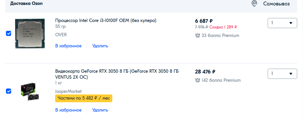The height and width of the screenshot is (118, 303).
Task: Click crown icon beside 33 балла Premium
Action: pyautogui.click(x=197, y=35)
